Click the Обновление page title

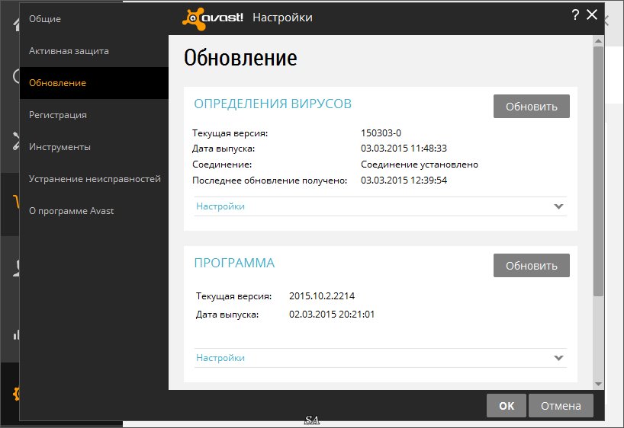coord(240,58)
